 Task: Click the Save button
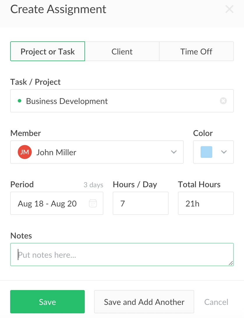47,302
